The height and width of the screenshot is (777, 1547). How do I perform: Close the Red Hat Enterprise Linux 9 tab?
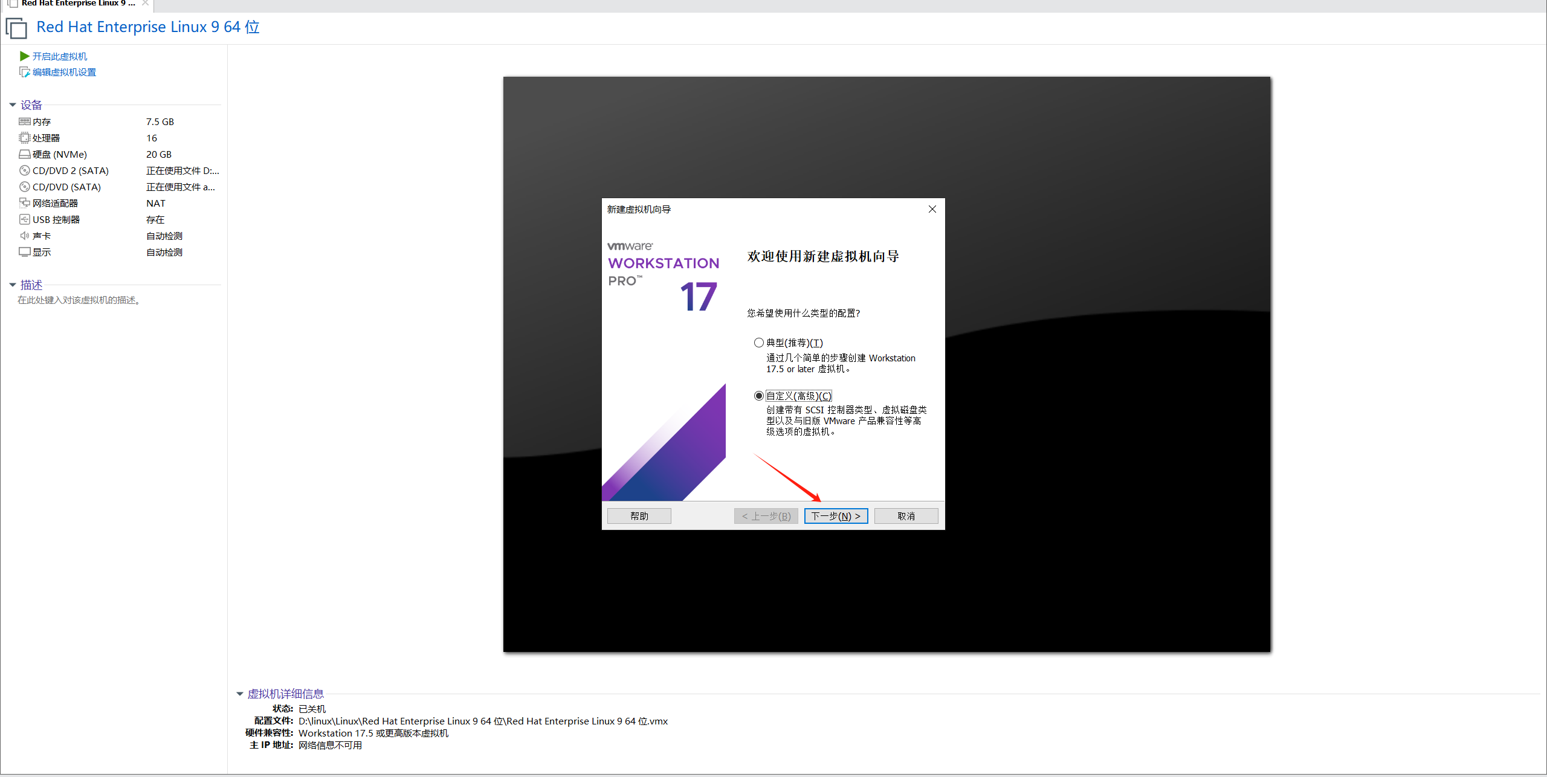coord(145,3)
